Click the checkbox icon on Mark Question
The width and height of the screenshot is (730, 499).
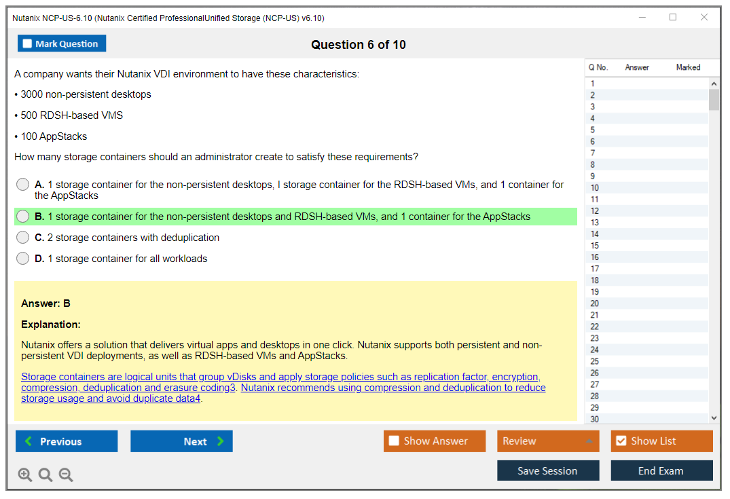(27, 43)
